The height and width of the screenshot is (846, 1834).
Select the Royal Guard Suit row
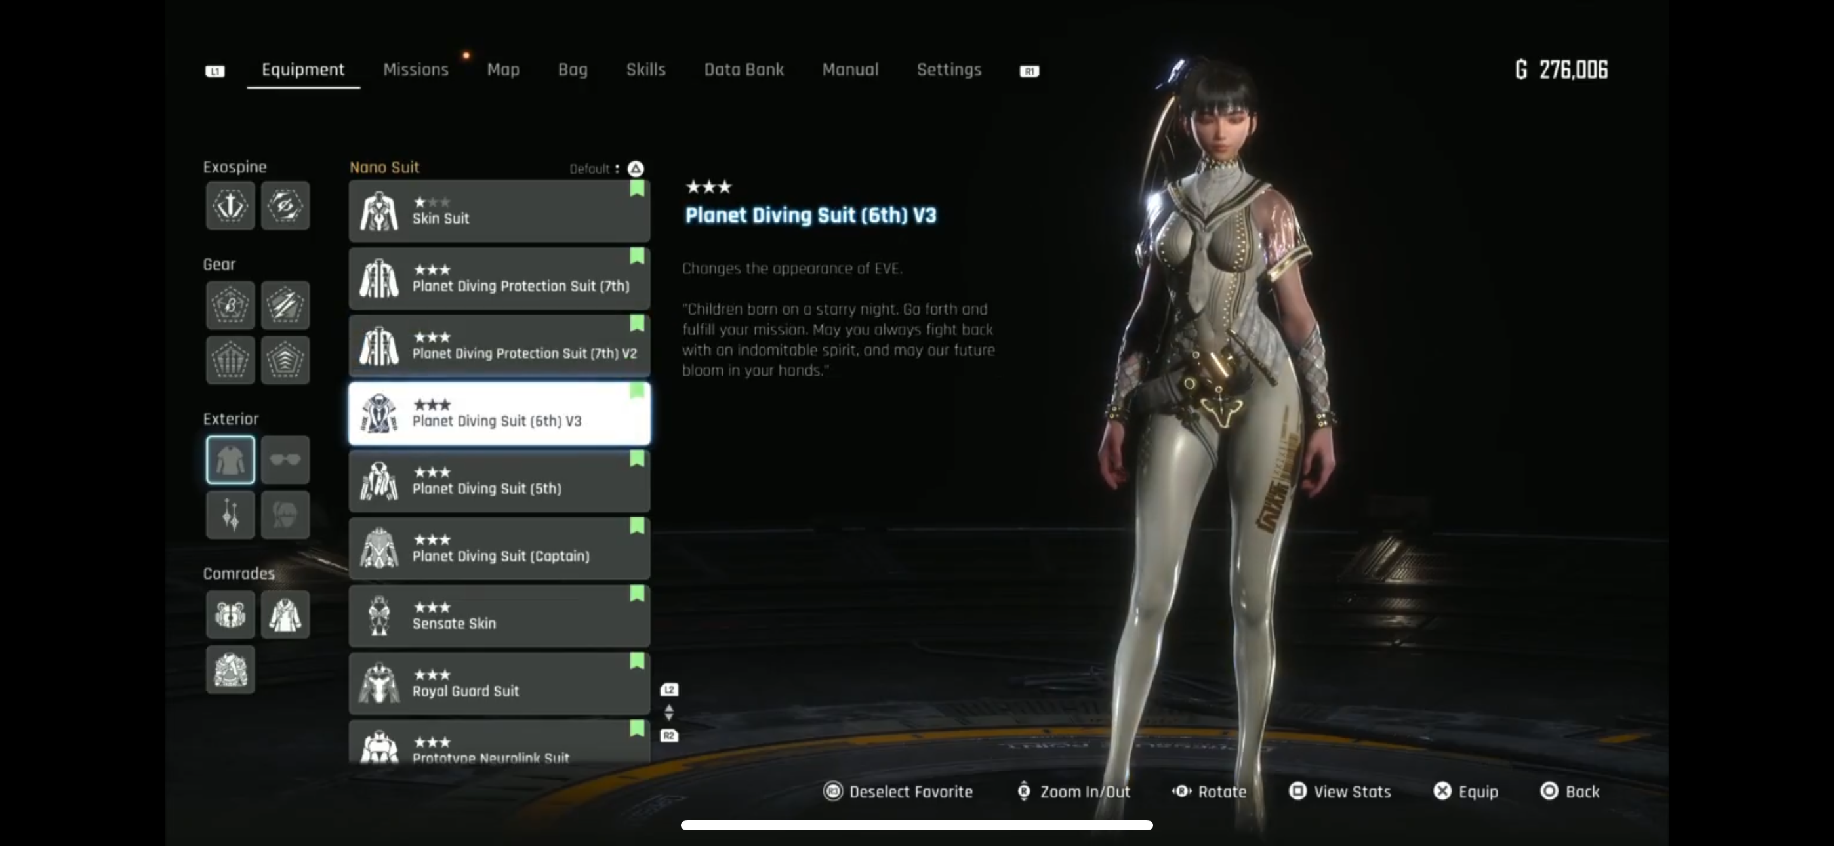(x=499, y=683)
